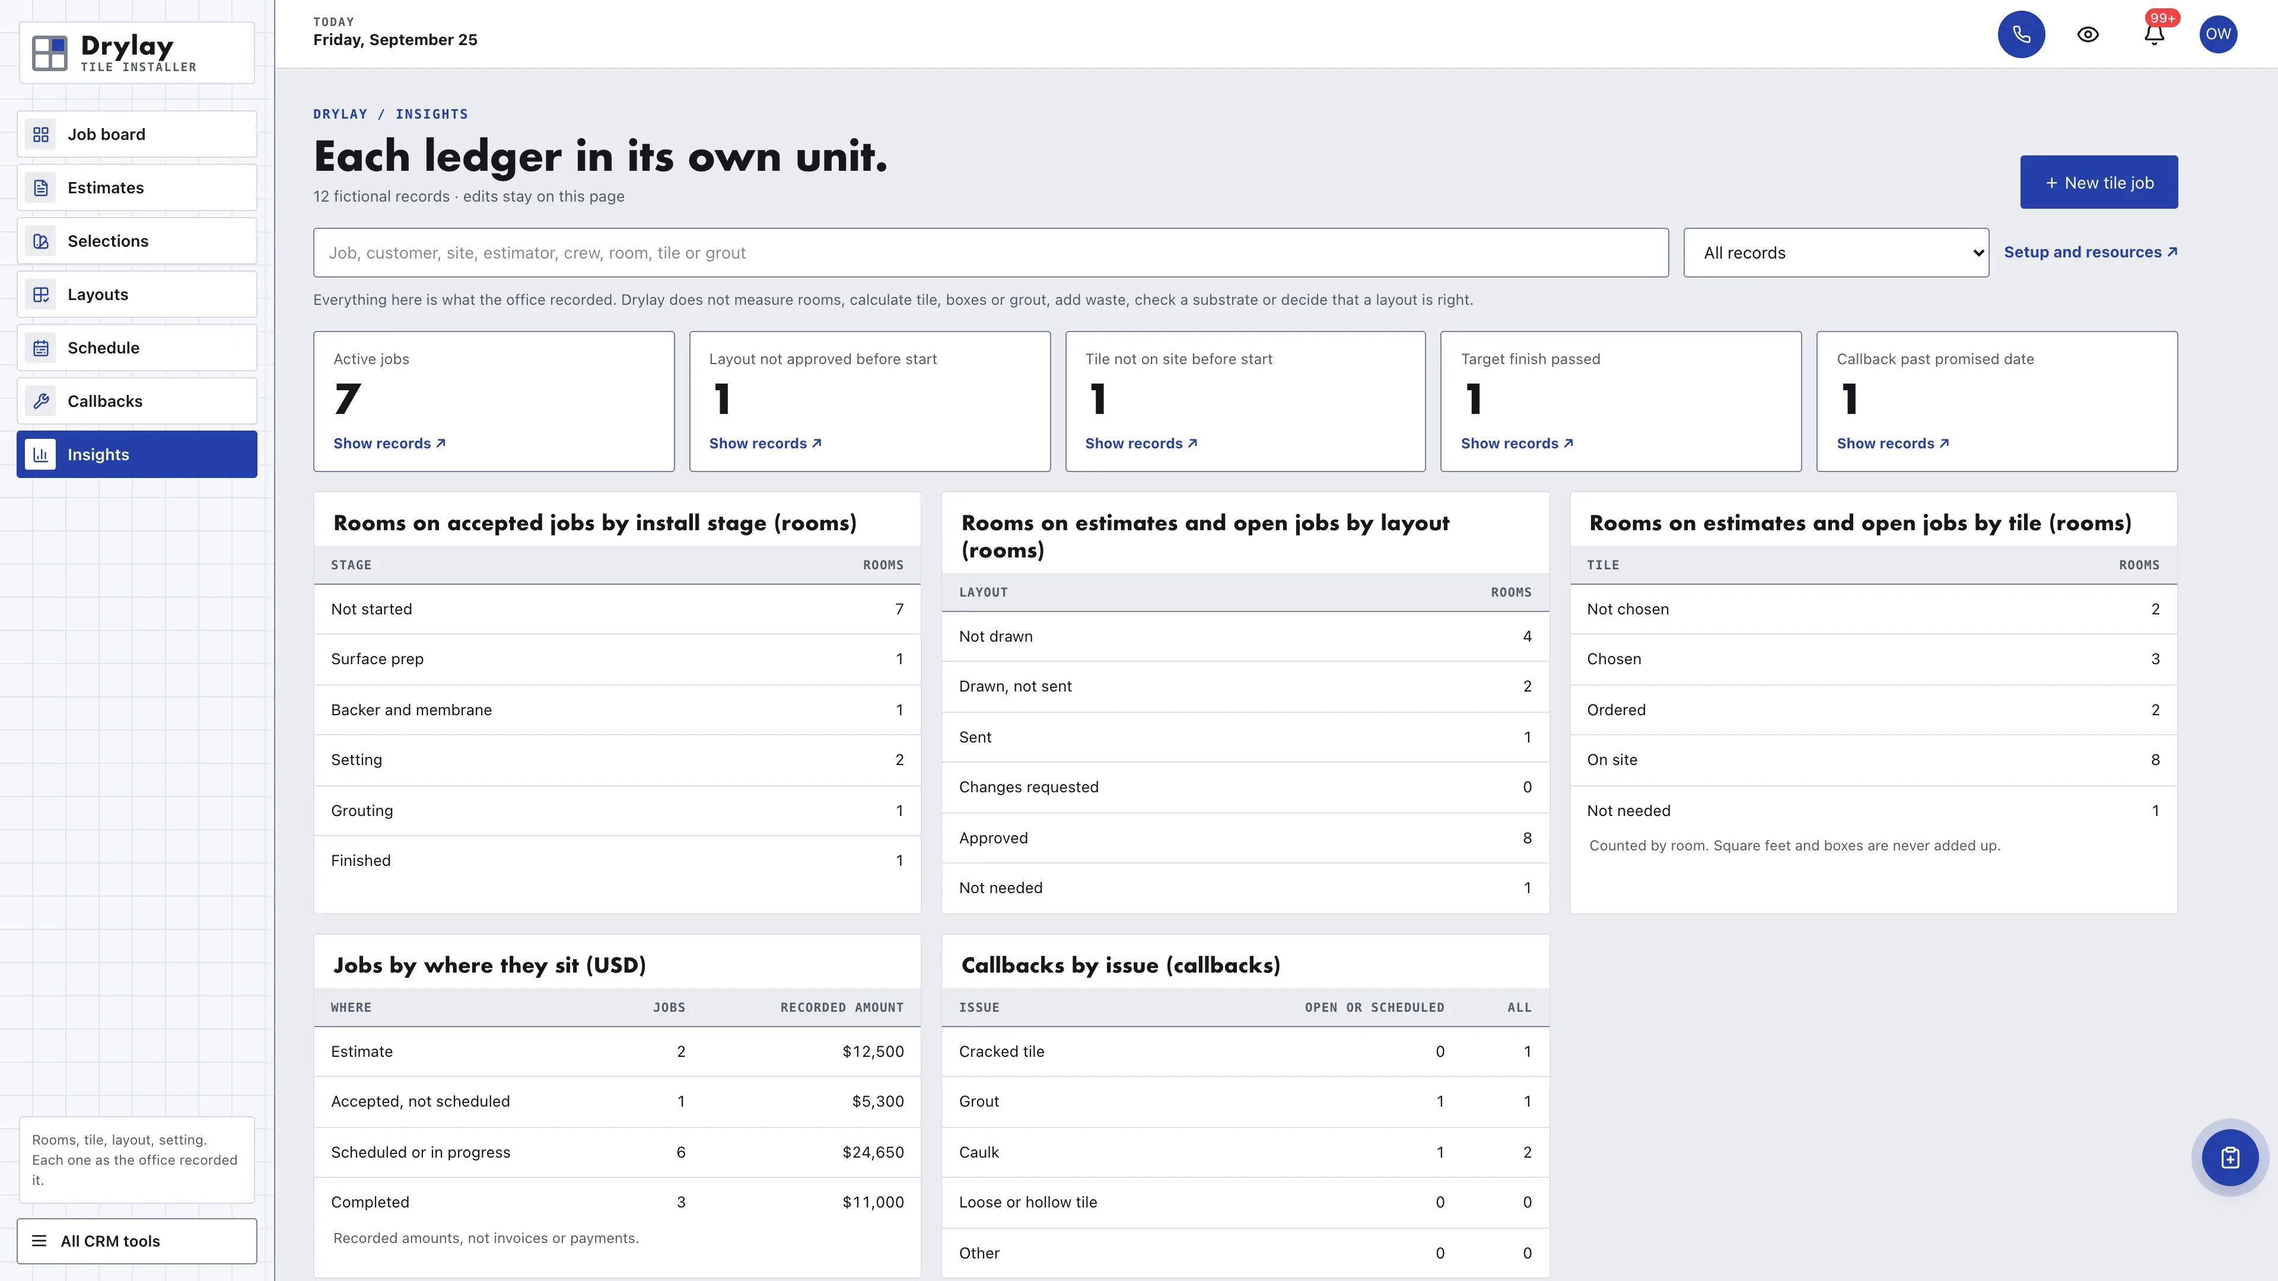Toggle the eye view icon in the header
The height and width of the screenshot is (1281, 2278).
point(2088,34)
